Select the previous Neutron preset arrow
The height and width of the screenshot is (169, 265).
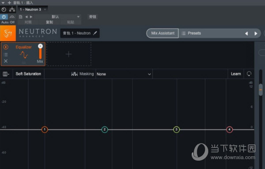246,34
